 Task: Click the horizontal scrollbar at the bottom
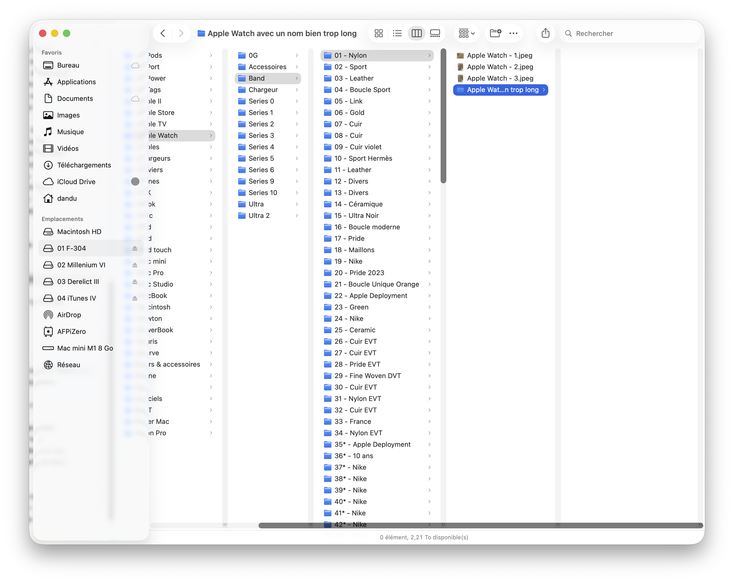click(x=480, y=525)
